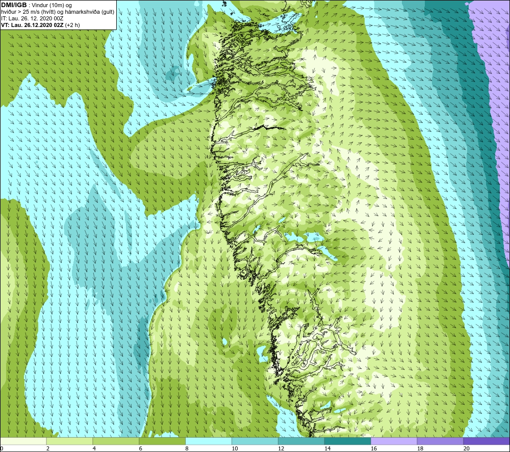Select the 10-12 m/s turquoise swatch
The width and height of the screenshot is (510, 452).
254,441
